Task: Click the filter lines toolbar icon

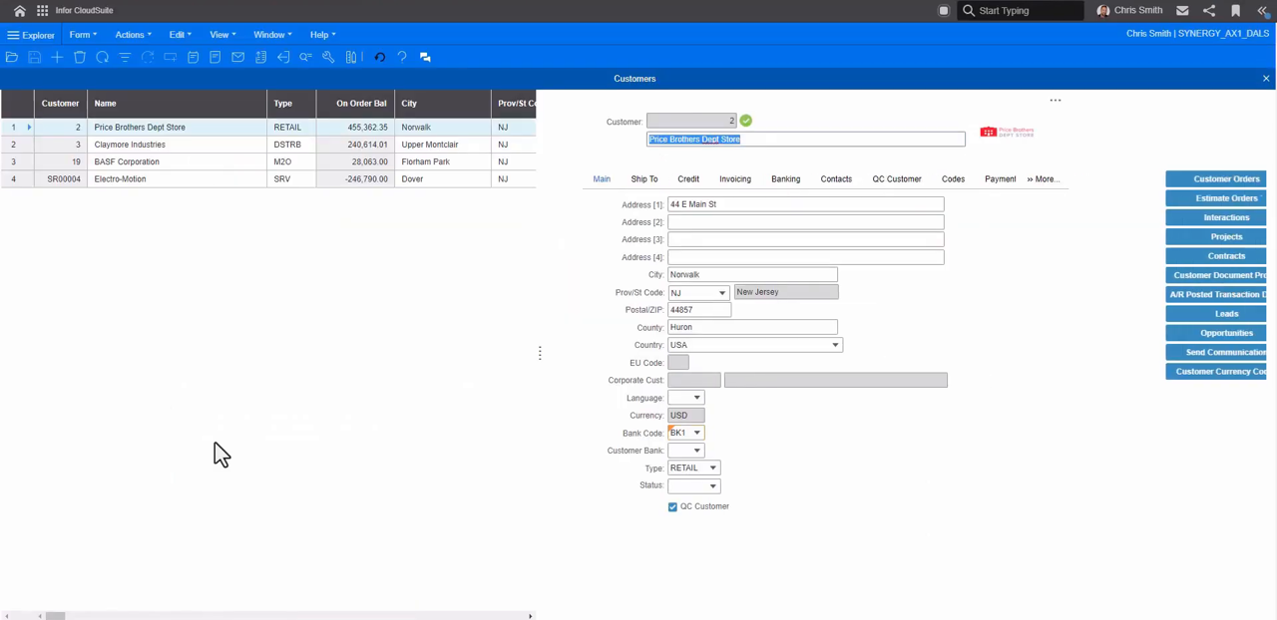Action: tap(125, 57)
